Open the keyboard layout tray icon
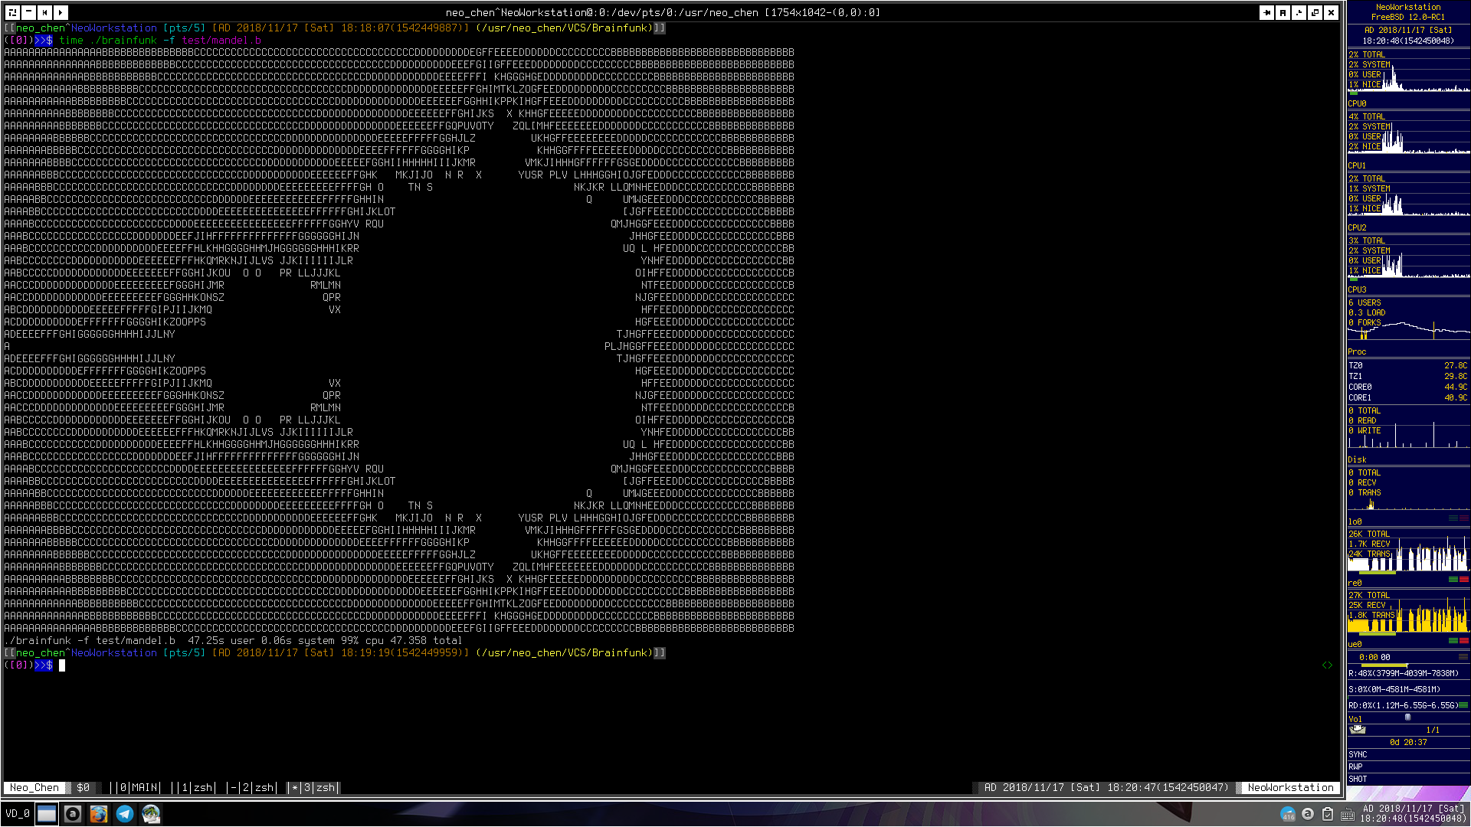This screenshot has height=827, width=1471. (1348, 814)
